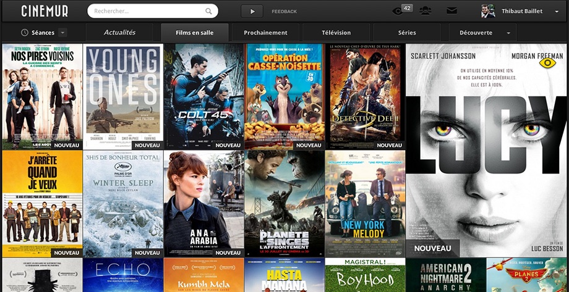The width and height of the screenshot is (569, 292).
Task: Focus the Rechercher search field
Action: 145,11
